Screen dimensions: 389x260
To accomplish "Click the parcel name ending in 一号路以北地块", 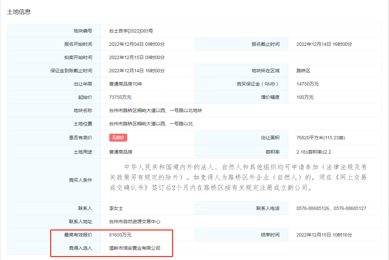I will (156, 110).
